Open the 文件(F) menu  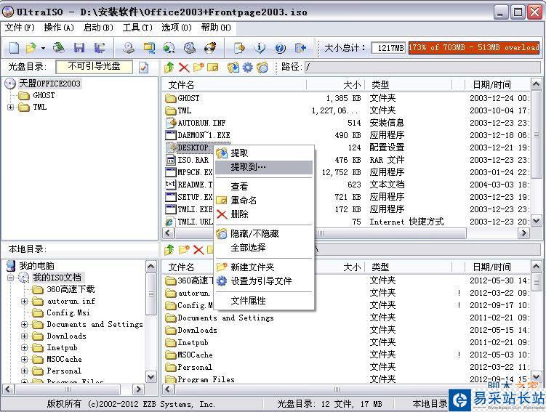[x=20, y=28]
